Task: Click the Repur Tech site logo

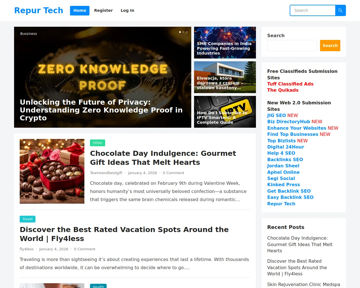Action: pyautogui.click(x=39, y=10)
